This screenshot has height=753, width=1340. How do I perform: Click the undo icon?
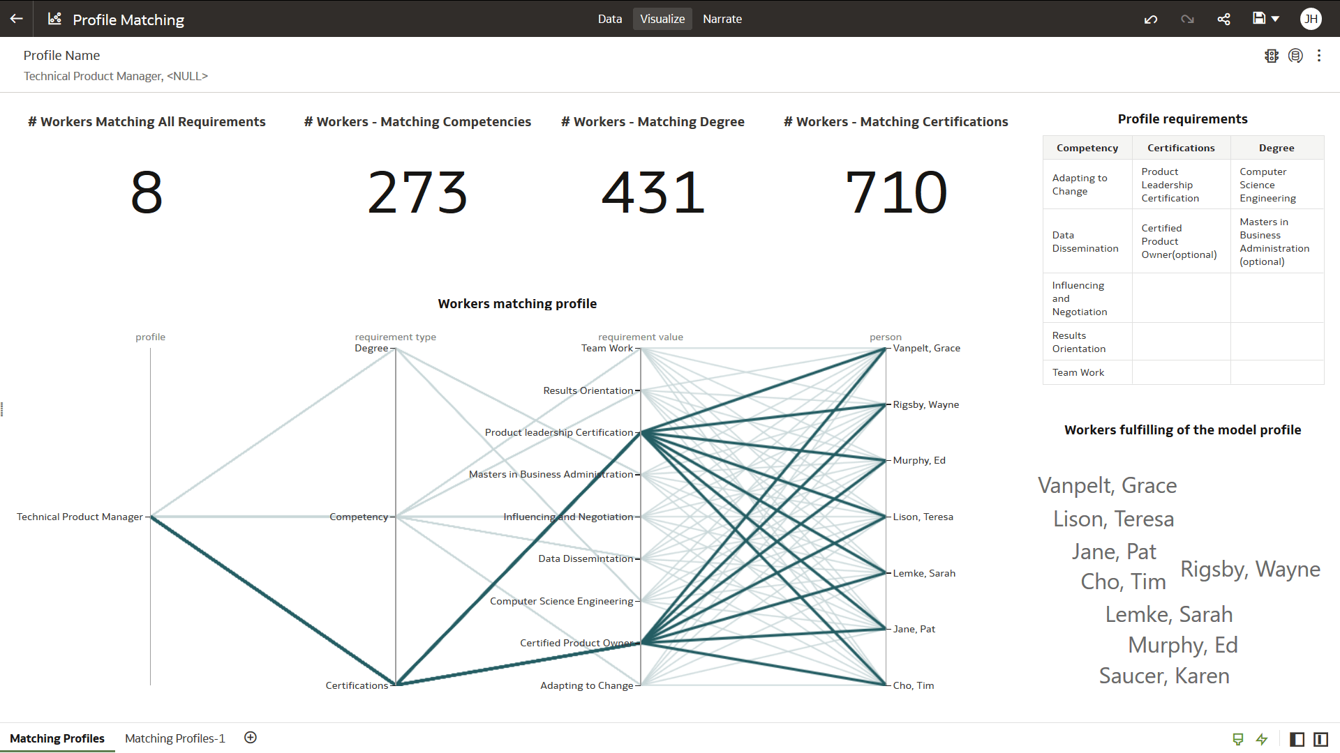click(1151, 19)
